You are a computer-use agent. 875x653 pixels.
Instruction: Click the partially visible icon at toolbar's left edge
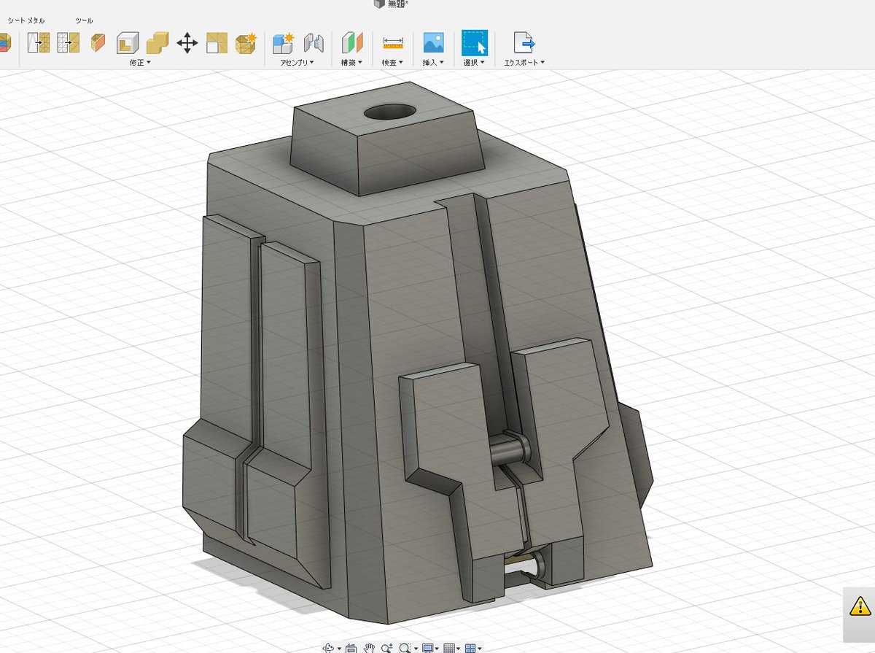point(4,43)
